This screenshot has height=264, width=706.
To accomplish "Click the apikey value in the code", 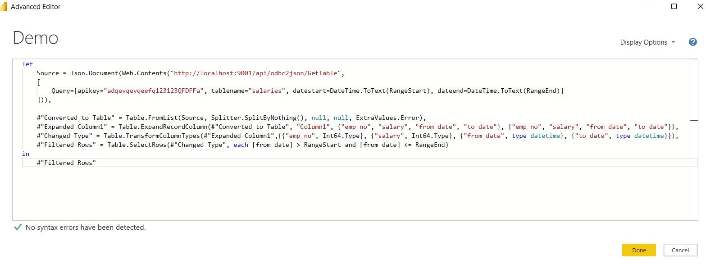I will [x=151, y=91].
